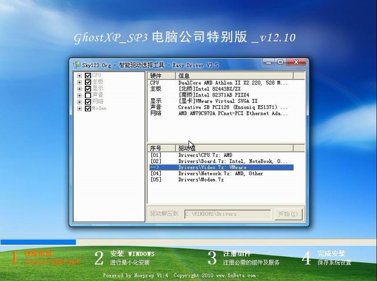Click the 开始(S) button
This screenshot has width=377, height=281.
(x=287, y=214)
